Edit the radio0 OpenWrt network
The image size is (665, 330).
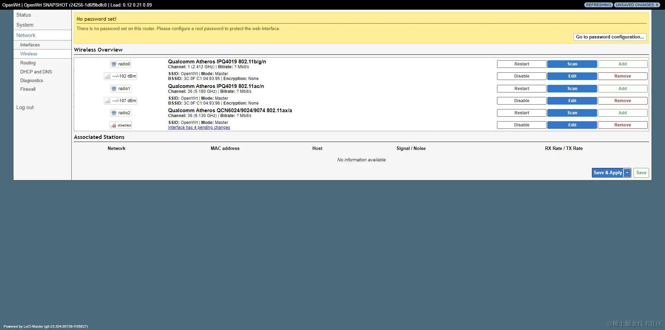click(x=572, y=76)
